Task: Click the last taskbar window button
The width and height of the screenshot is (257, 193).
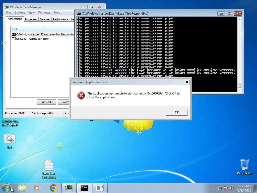Action: point(100,188)
